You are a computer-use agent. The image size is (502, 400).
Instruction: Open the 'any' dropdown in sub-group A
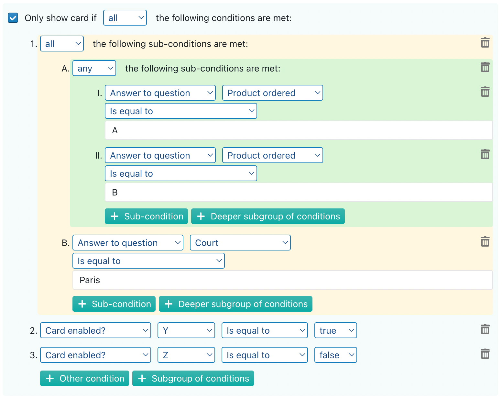(x=94, y=68)
